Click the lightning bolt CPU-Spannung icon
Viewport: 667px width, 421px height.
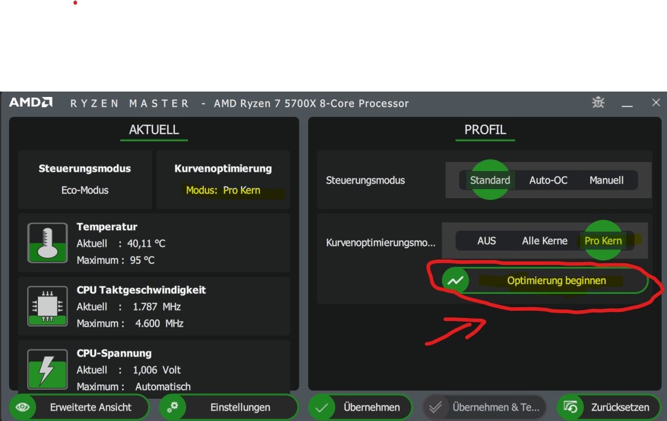[x=47, y=369]
